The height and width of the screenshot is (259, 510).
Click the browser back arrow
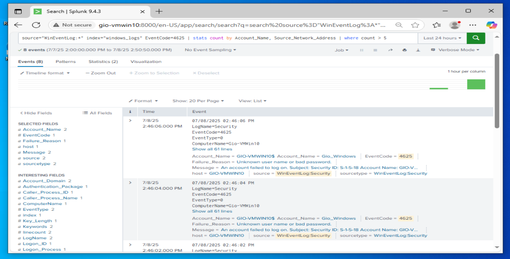click(x=18, y=25)
